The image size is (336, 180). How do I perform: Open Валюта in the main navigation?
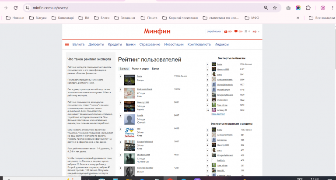coord(78,44)
